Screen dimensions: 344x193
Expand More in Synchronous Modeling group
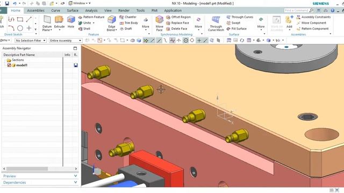198,23
